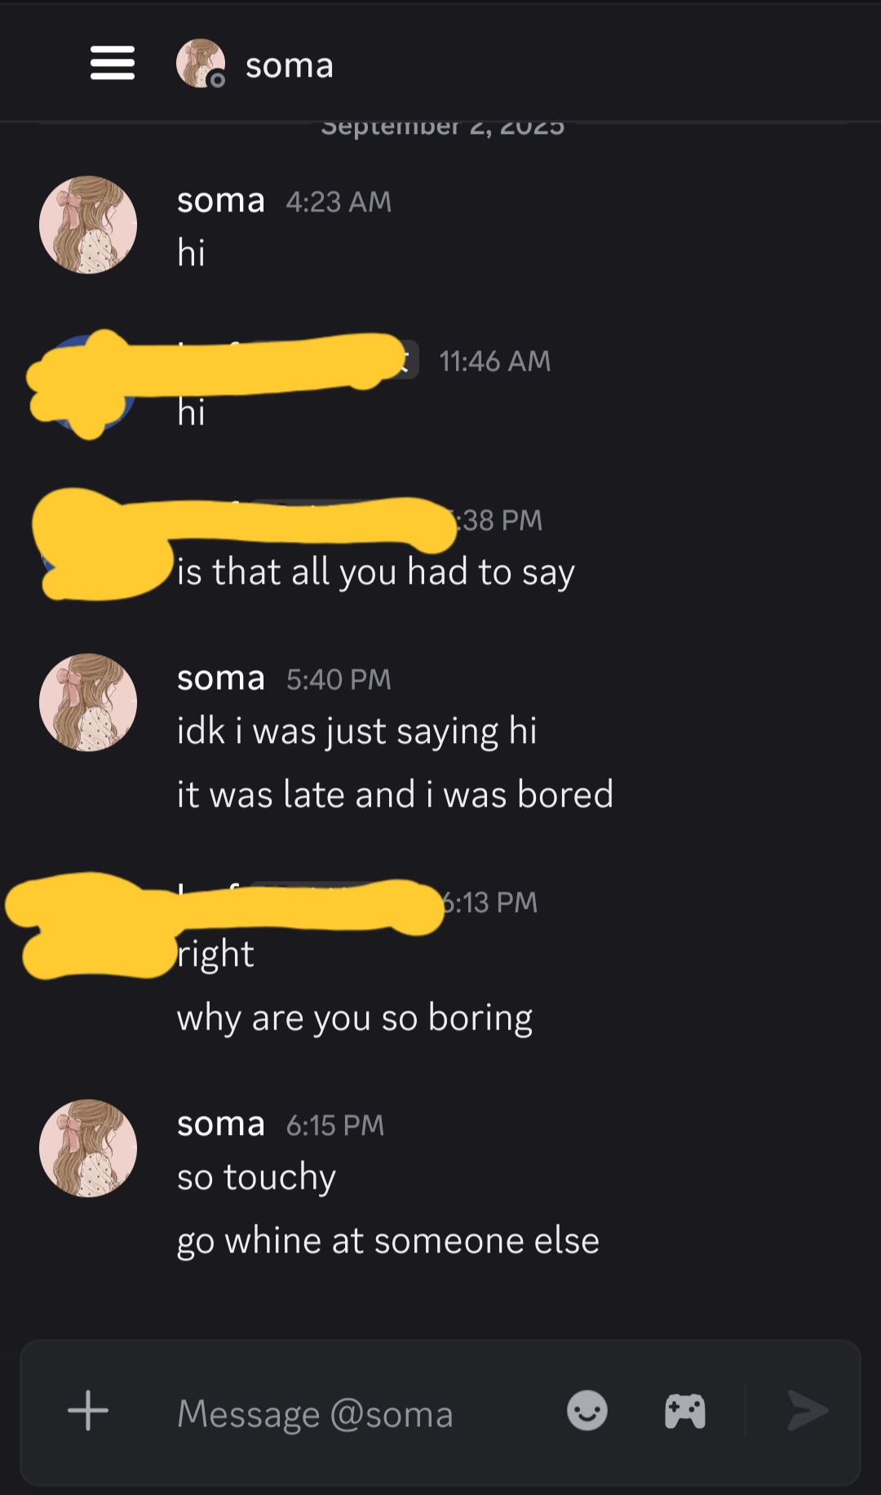Open the hamburger menu
This screenshot has height=1495, width=881.
(x=113, y=64)
